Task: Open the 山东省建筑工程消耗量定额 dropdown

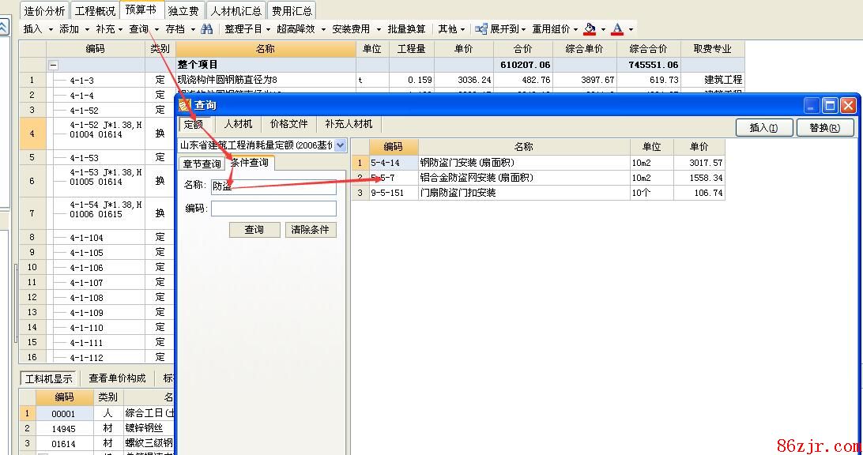Action: [x=341, y=145]
